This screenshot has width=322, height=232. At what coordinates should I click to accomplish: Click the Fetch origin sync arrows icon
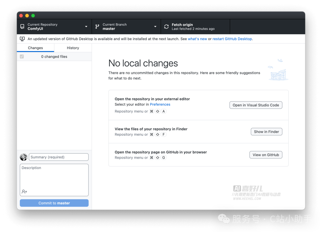166,26
